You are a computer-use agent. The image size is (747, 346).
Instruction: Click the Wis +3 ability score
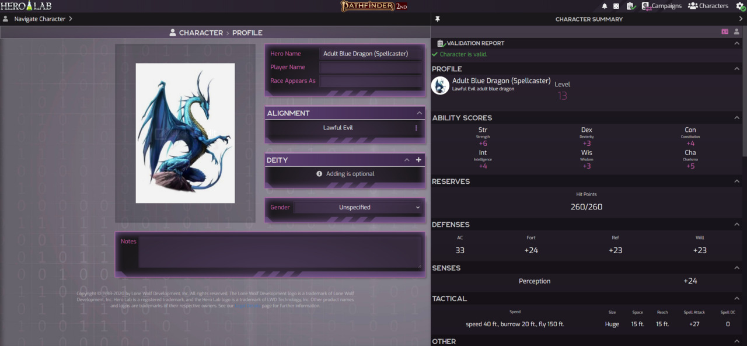point(587,159)
